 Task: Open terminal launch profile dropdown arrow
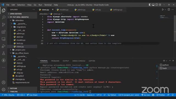coord(166,61)
